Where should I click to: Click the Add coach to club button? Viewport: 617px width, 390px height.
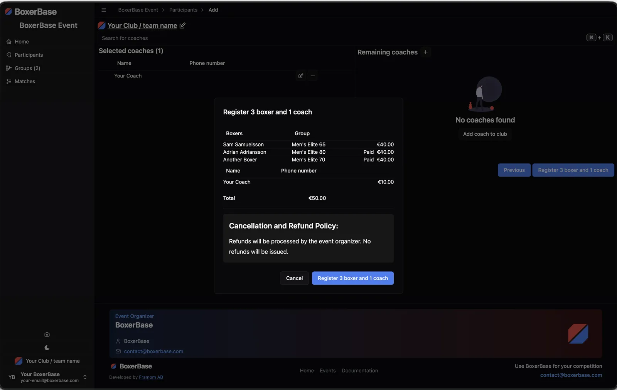[485, 134]
